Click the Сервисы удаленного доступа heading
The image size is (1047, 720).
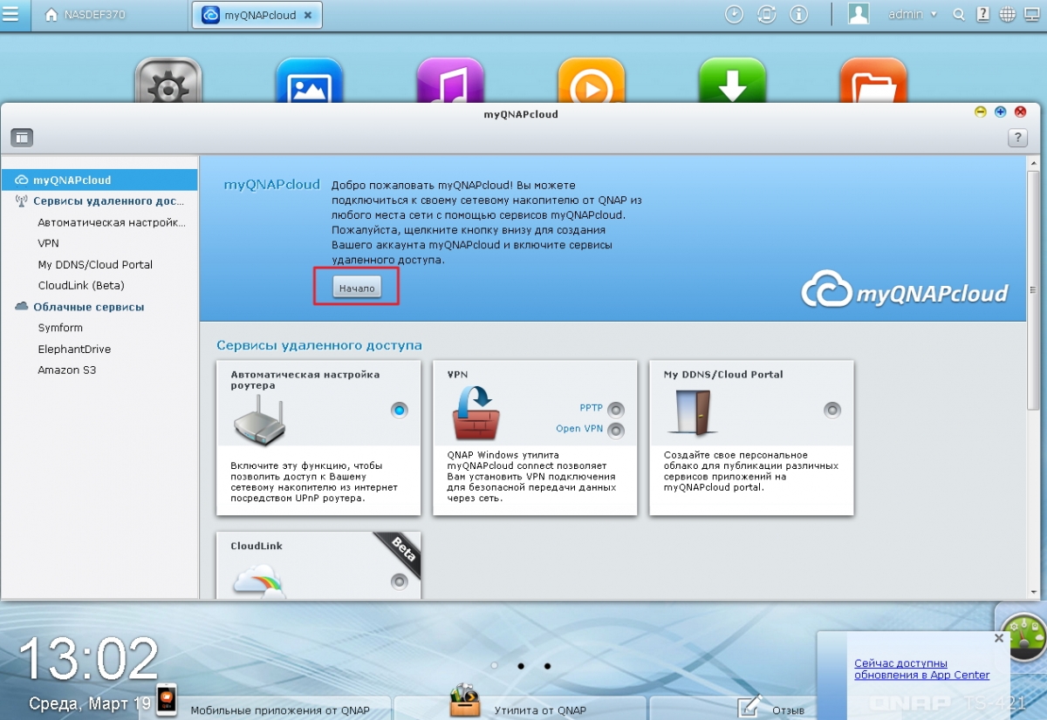point(319,345)
